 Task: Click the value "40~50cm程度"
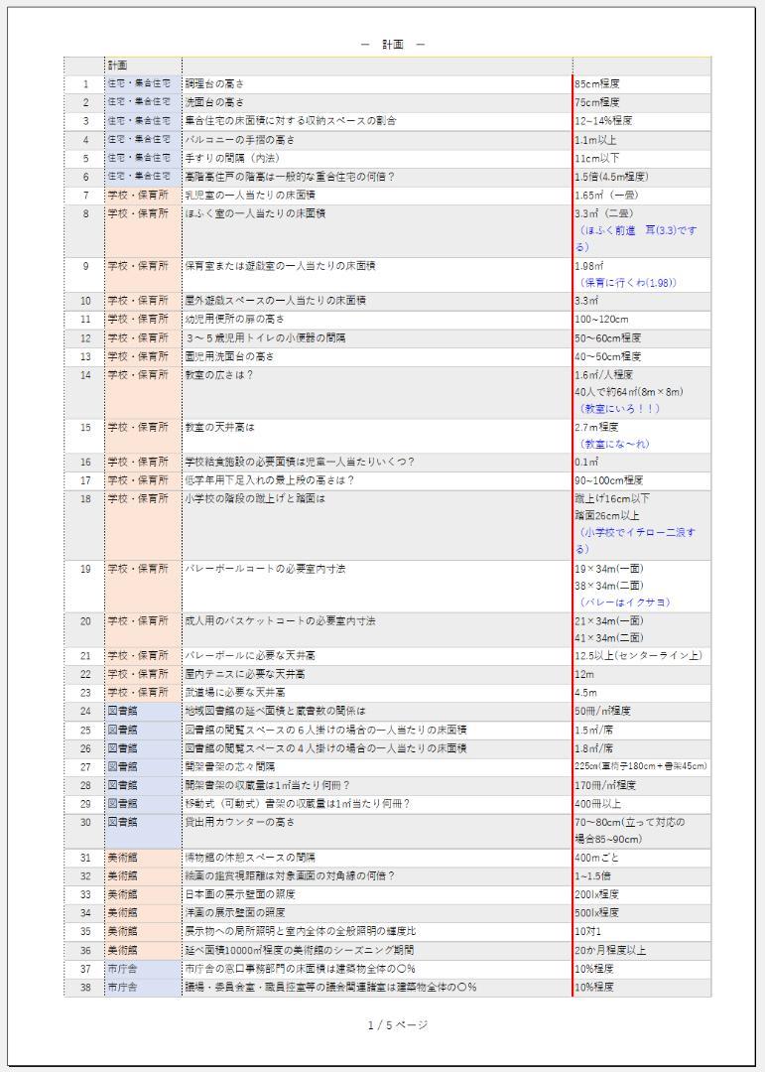pos(608,357)
